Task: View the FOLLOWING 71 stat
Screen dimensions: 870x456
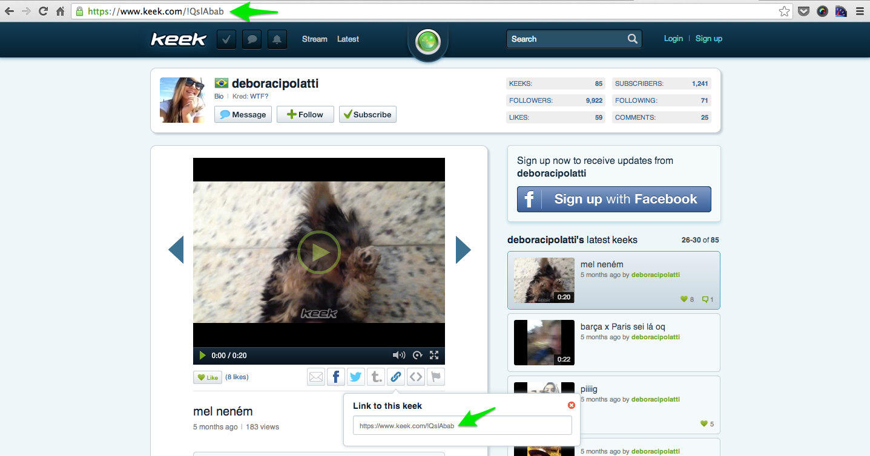Action: (662, 101)
